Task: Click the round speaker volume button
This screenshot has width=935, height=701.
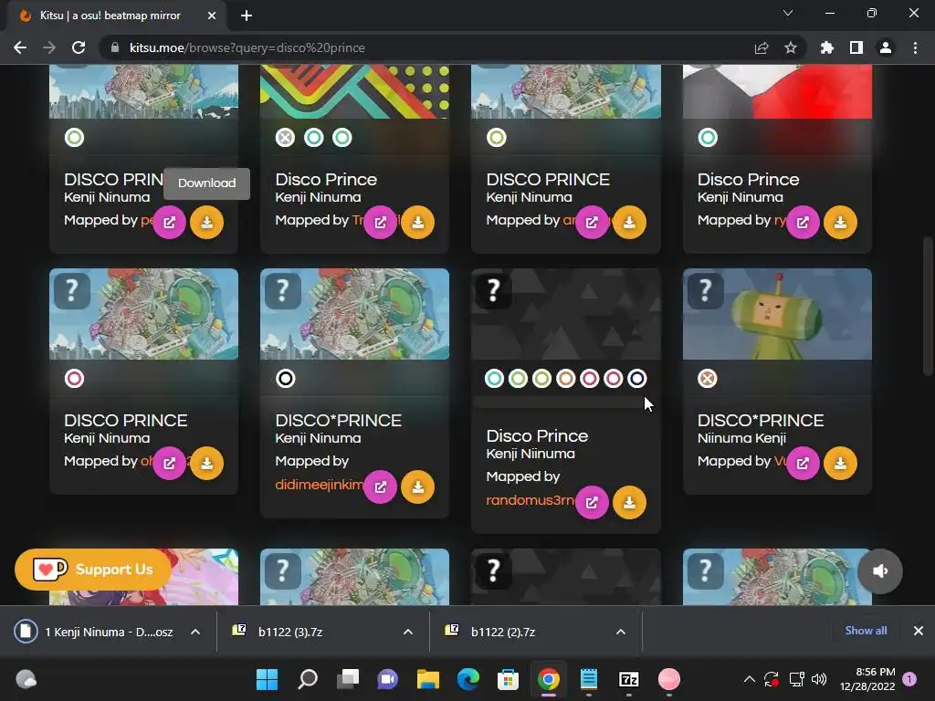Action: [x=880, y=571]
